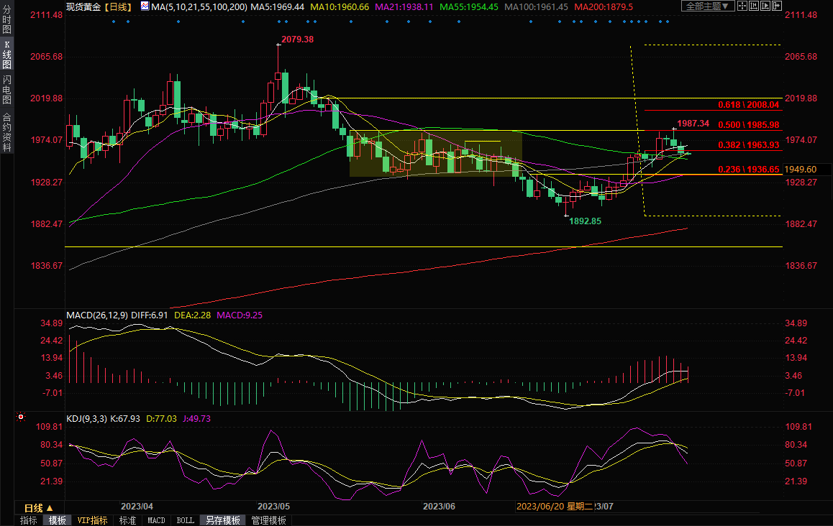
Task: Click the 管理模板 button
Action: [268, 520]
